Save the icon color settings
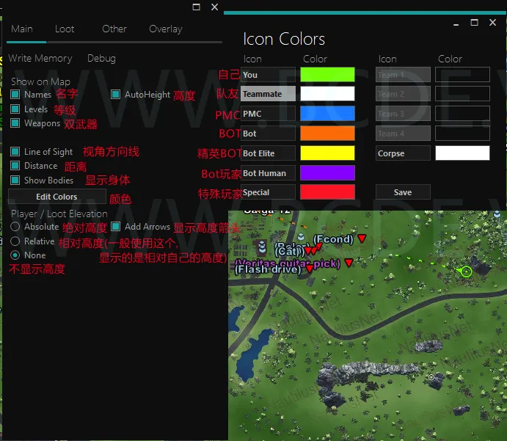 (403, 192)
